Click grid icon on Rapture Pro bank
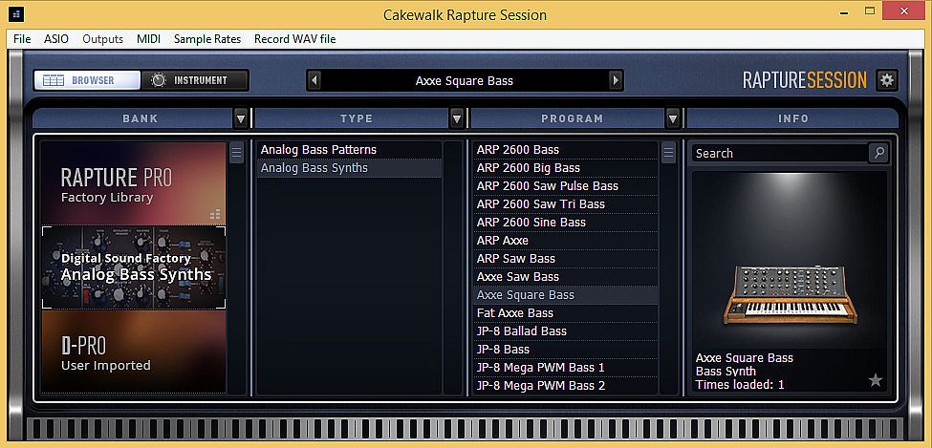The image size is (932, 448). click(215, 214)
